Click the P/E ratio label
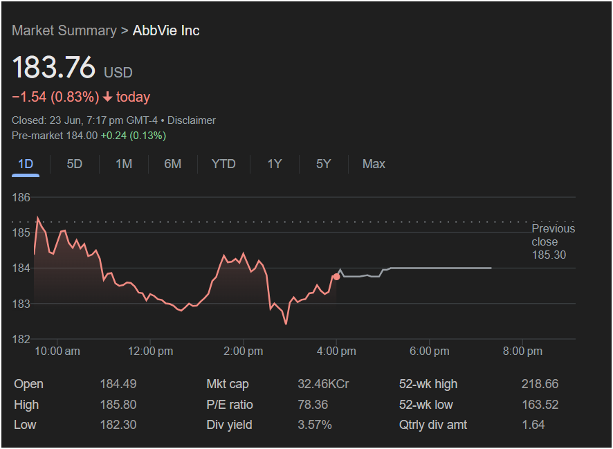613x449 pixels. (230, 405)
